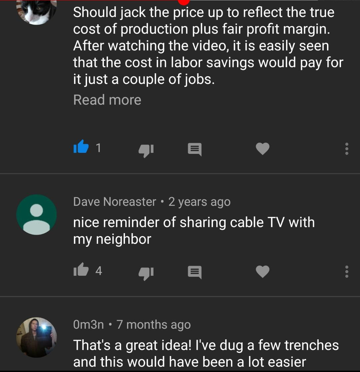Image resolution: width=360 pixels, height=372 pixels.
Task: Unlike the jack the price up comment
Action: pos(81,147)
